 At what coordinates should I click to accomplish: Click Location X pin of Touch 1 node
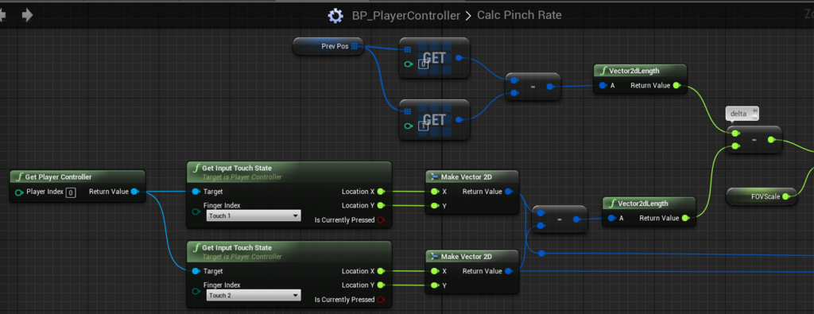(381, 192)
